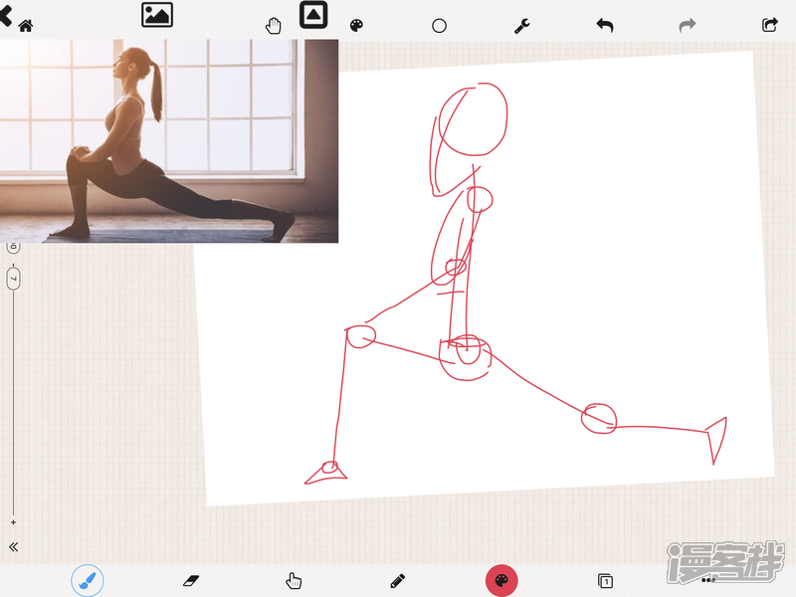The height and width of the screenshot is (597, 796).
Task: Open the three-dots more options menu
Action: point(707,579)
